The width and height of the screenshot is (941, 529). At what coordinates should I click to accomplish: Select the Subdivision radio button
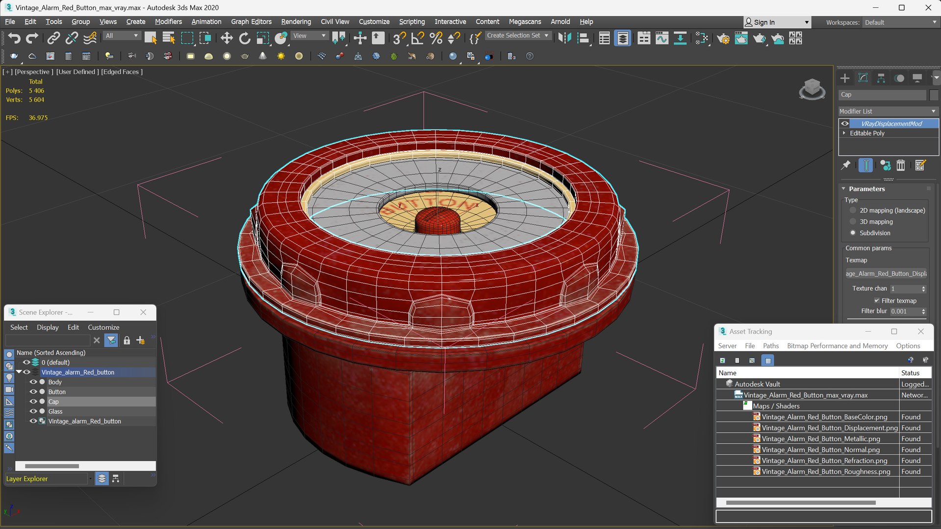(853, 233)
